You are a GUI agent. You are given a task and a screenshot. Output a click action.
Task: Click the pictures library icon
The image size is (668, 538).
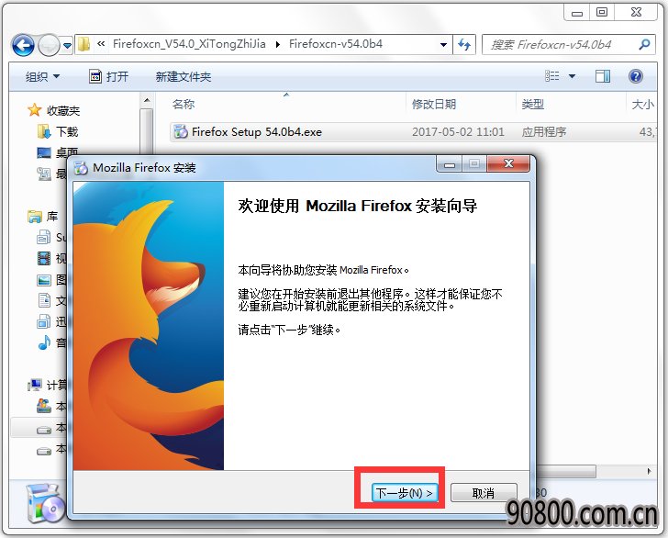point(44,280)
